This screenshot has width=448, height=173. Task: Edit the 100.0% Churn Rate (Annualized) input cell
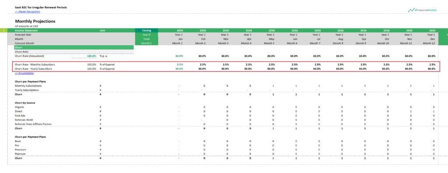(x=85, y=56)
